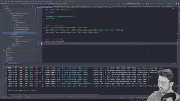180x101 pixels.
Task: Expand the test folder node
Action: coord(6,49)
